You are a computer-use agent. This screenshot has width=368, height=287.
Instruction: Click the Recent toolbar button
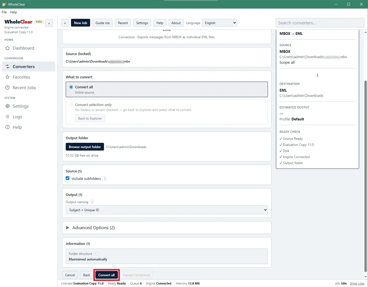(x=123, y=23)
